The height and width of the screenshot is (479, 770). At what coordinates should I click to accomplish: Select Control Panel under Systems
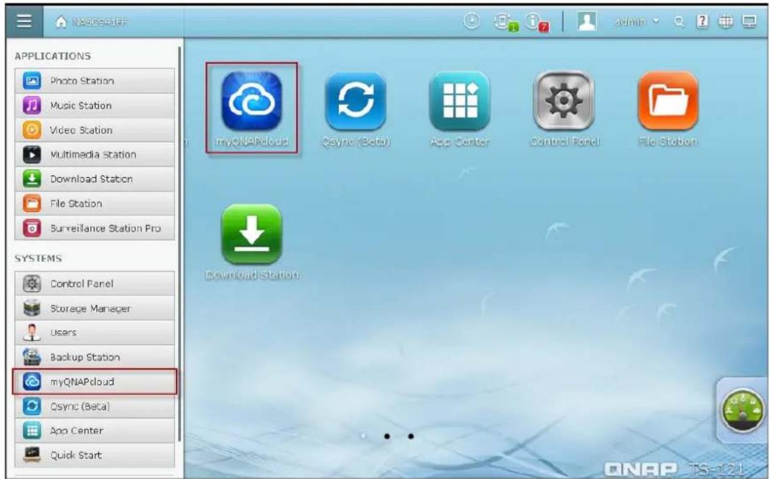coord(95,283)
